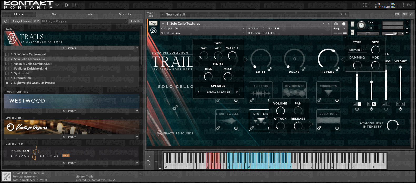Viewport: 416px width, 183px height.
Task: Click the Atmosphere Intensity knob
Action: tap(393, 125)
